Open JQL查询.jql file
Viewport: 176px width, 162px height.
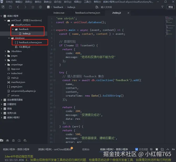point(24,47)
